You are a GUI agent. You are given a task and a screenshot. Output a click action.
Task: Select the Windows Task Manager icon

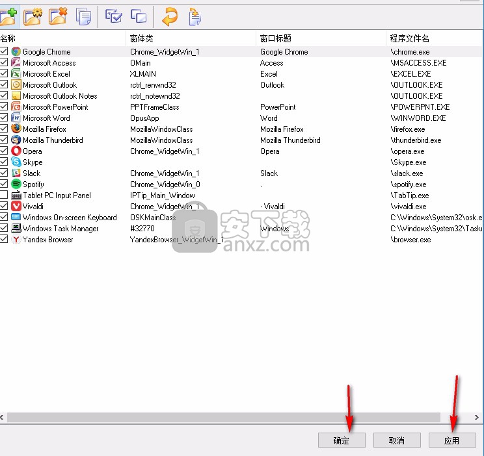click(x=16, y=228)
